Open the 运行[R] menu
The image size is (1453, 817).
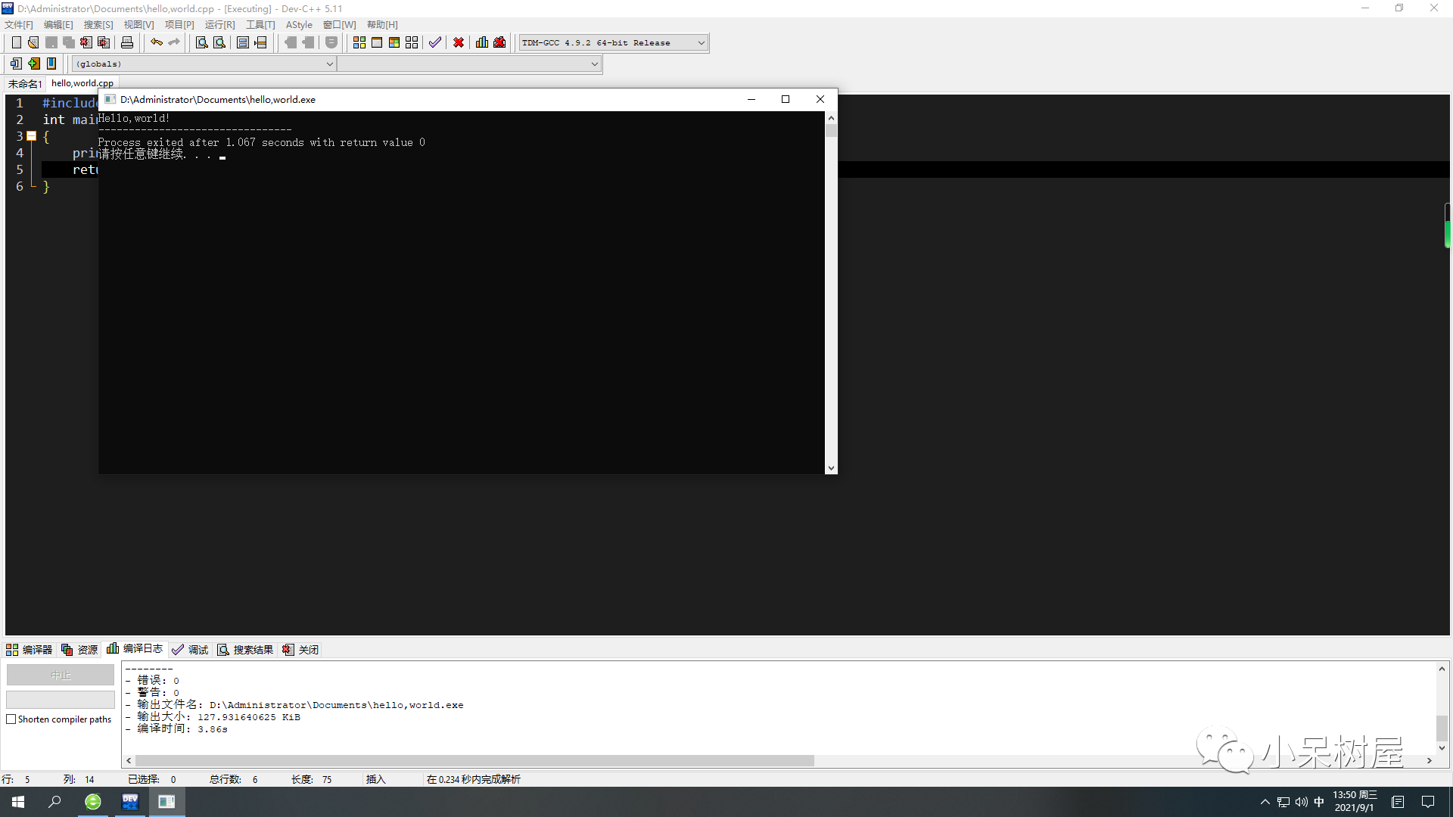[x=219, y=25]
